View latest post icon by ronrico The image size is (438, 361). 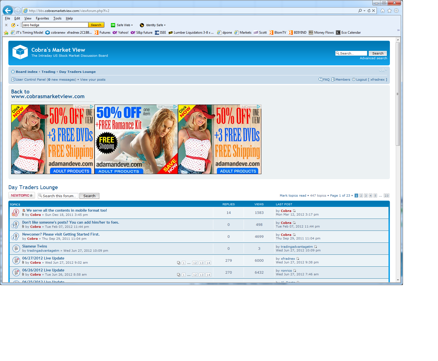point(295,271)
